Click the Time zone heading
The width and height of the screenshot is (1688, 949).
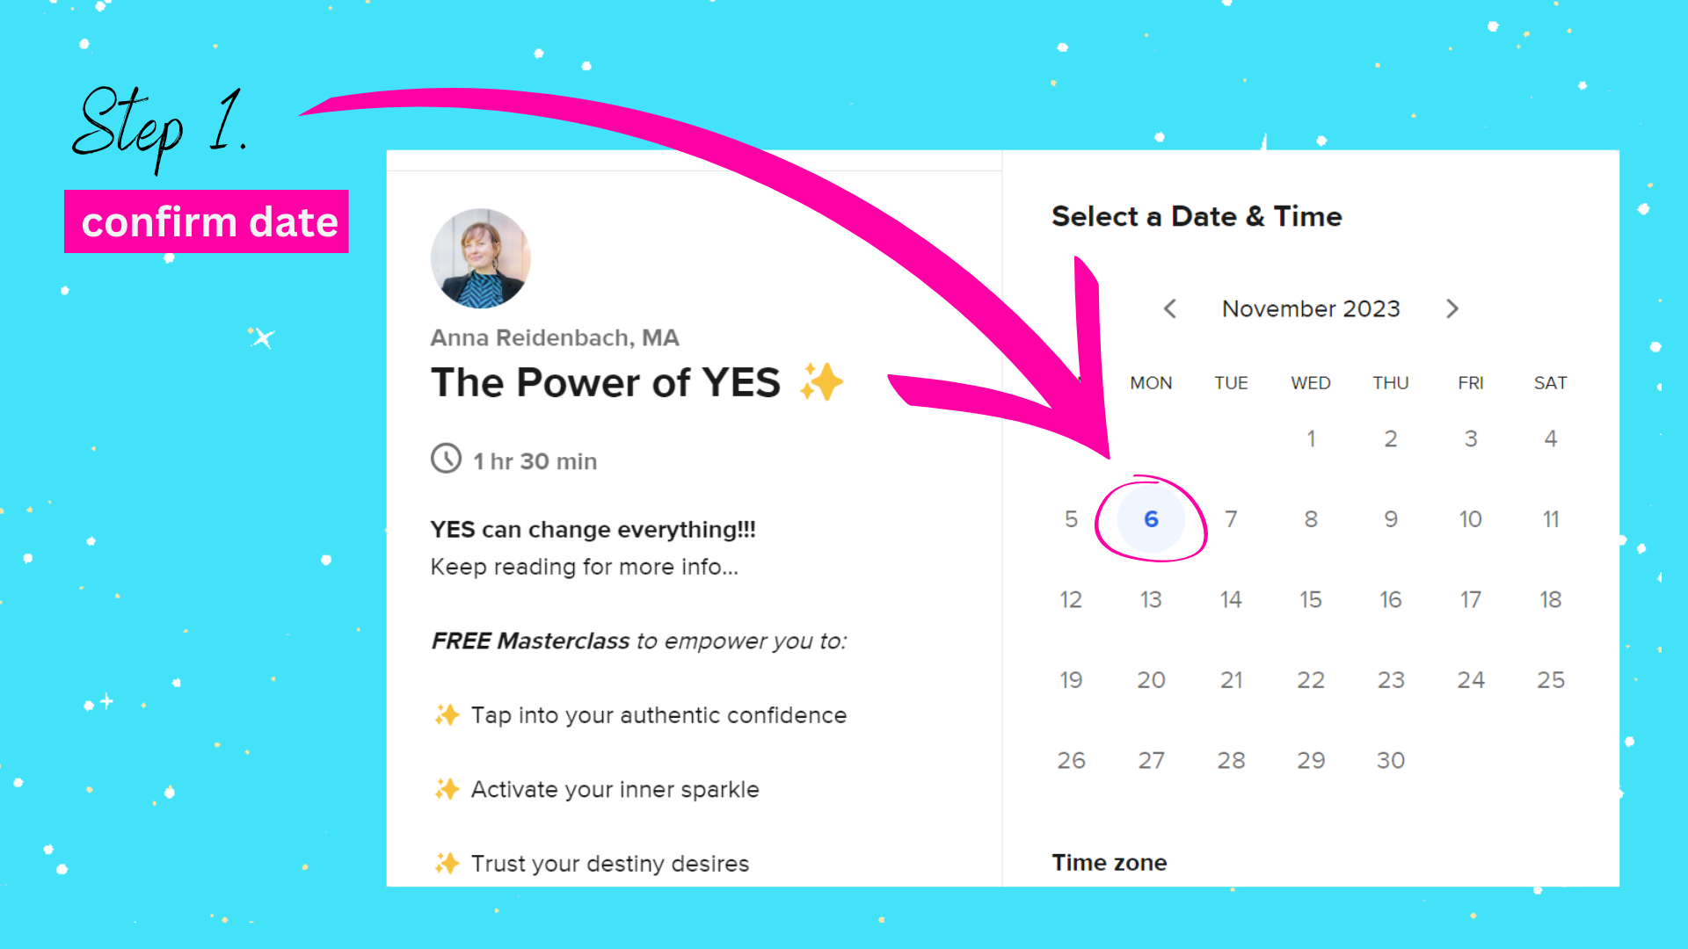(x=1110, y=862)
